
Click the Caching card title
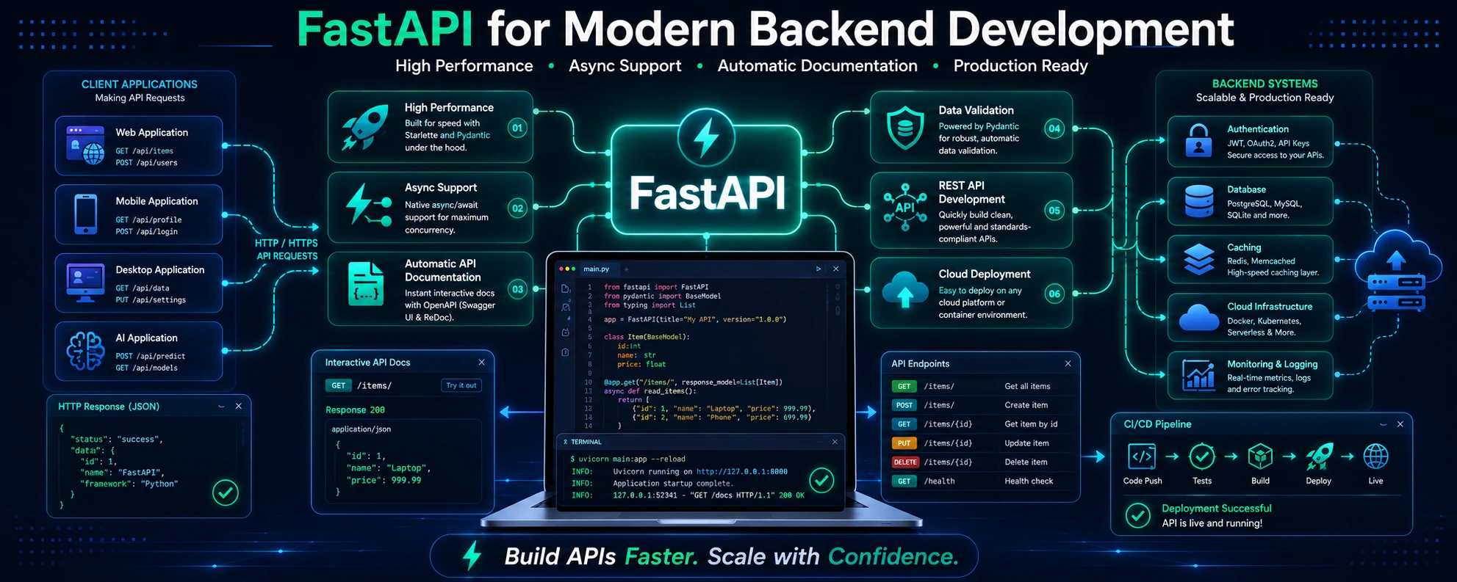tap(1244, 248)
